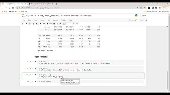
Task: Open a new browser tab
Action: pos(56,4)
